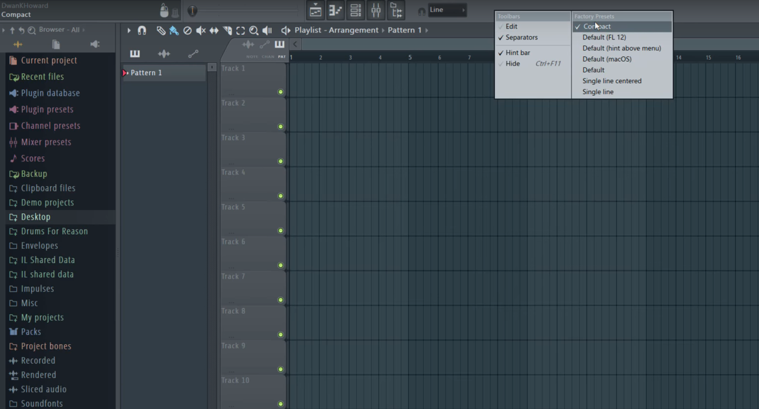Open the plugin picker tree icon
759x409 pixels.
(396, 10)
